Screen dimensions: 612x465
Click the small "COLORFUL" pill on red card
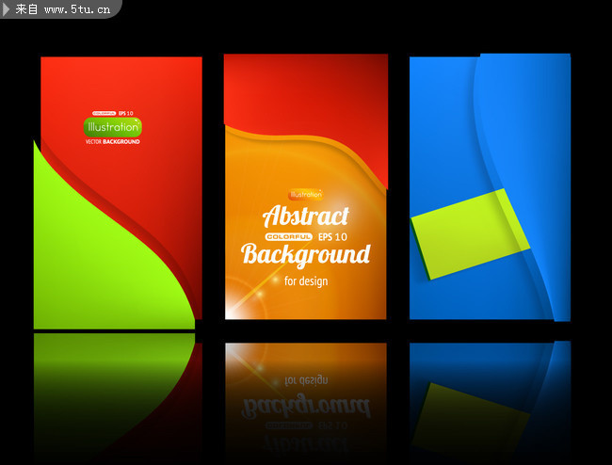[105, 113]
